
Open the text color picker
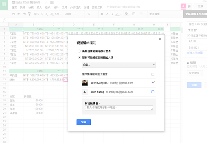point(118,14)
